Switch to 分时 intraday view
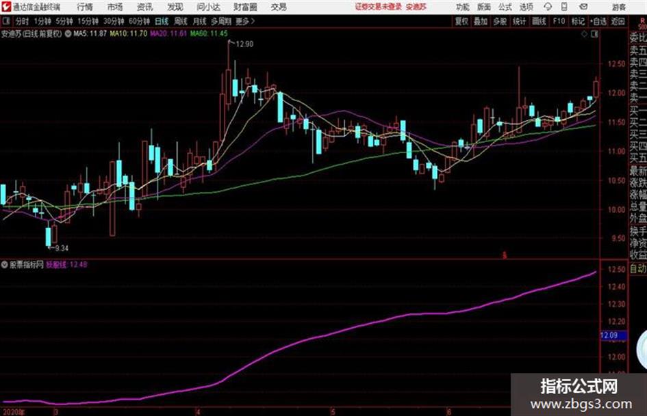 coord(22,21)
